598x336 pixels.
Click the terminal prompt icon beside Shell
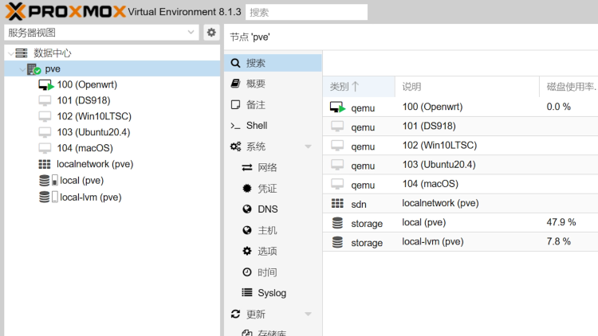click(x=236, y=126)
